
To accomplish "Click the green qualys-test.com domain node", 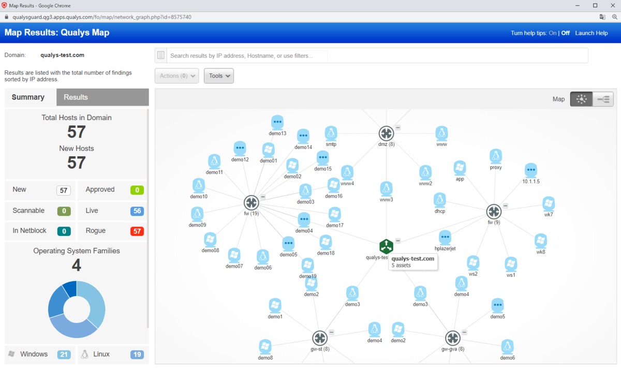I will [x=386, y=246].
